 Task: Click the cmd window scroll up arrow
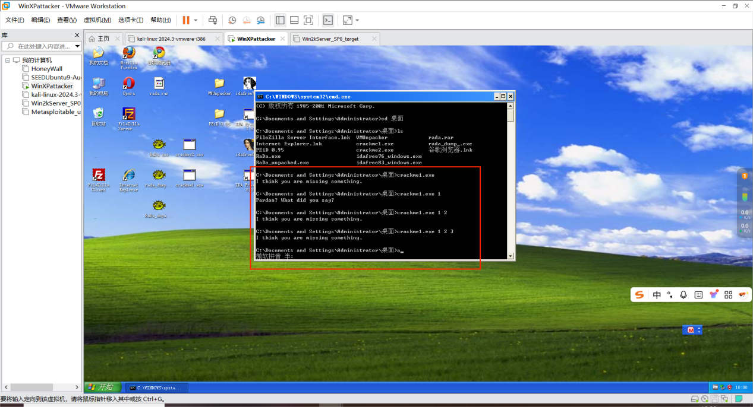[x=511, y=106]
